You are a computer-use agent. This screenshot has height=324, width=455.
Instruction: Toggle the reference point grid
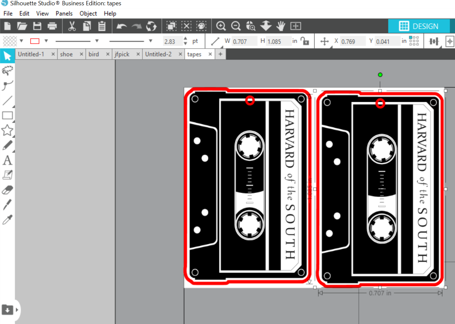[414, 41]
